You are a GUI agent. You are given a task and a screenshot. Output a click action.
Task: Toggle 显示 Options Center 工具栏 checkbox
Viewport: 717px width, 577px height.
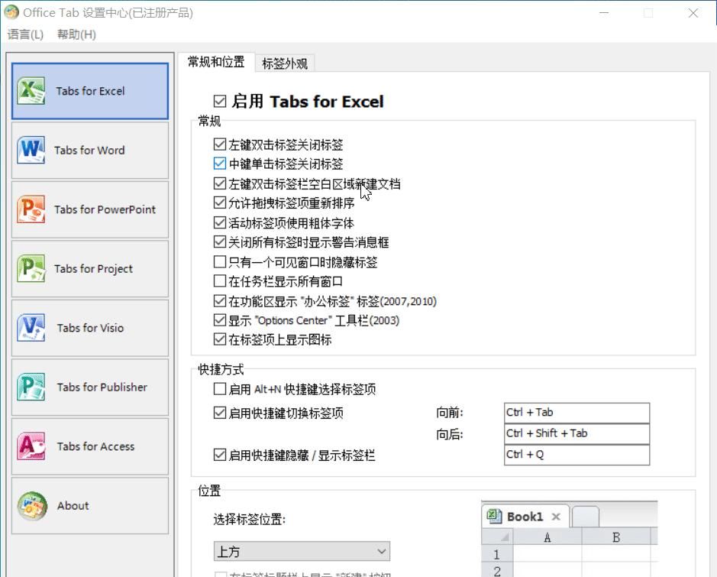pos(220,320)
